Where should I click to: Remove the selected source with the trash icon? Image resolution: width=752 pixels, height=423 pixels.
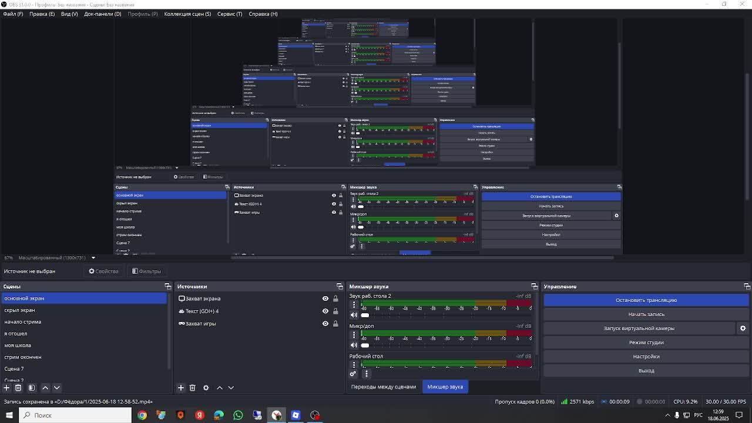(x=192, y=388)
